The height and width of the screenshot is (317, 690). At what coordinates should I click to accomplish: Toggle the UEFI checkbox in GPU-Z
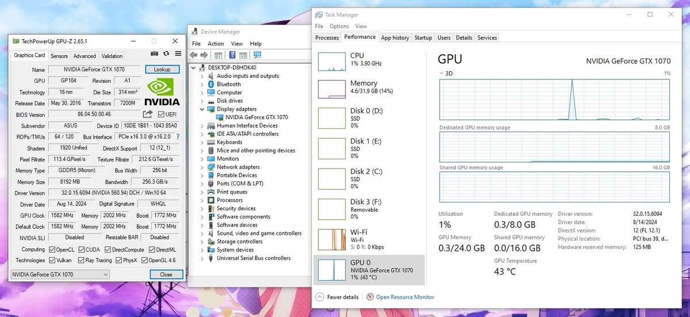(x=161, y=114)
